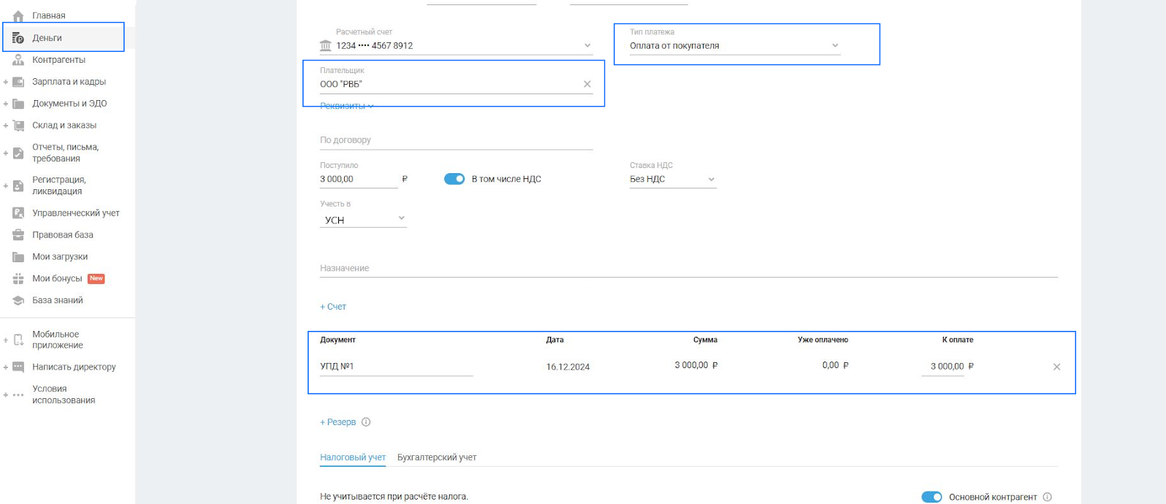Click the Назначение input field
The width and height of the screenshot is (1166, 504).
click(687, 269)
